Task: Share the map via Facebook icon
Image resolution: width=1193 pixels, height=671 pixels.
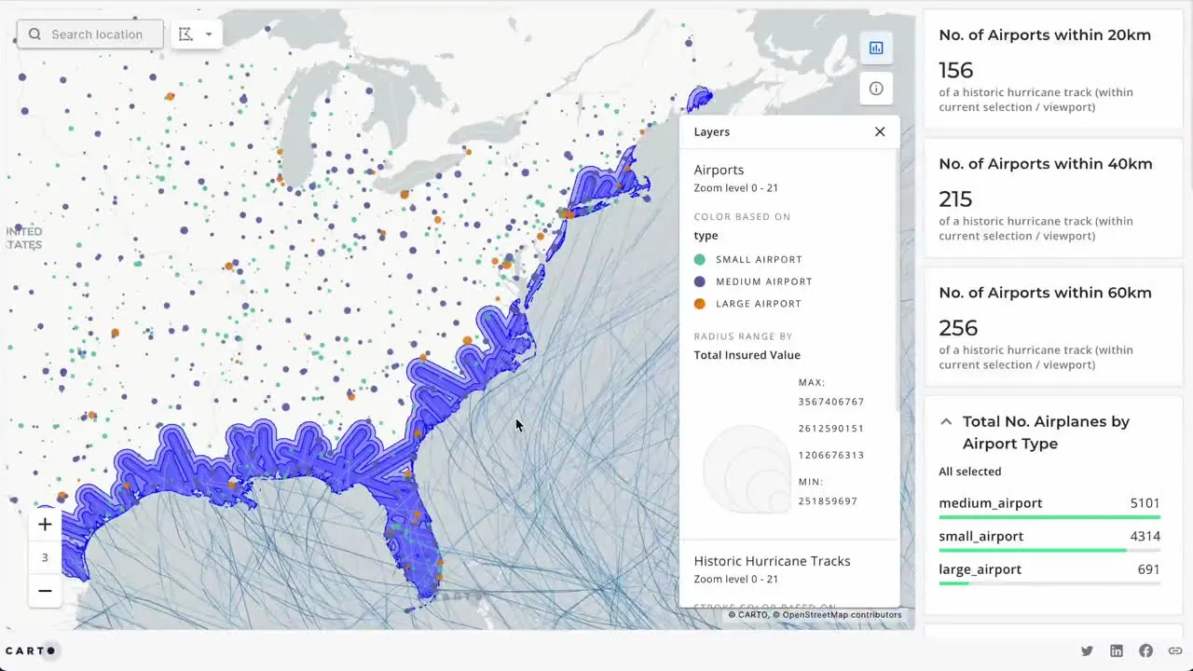Action: (1145, 650)
